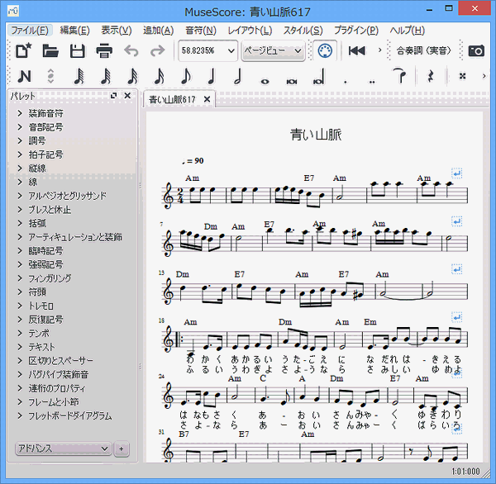Viewport: 496px width, 484px height.
Task: Select the half note duration
Action: pyautogui.click(x=238, y=76)
